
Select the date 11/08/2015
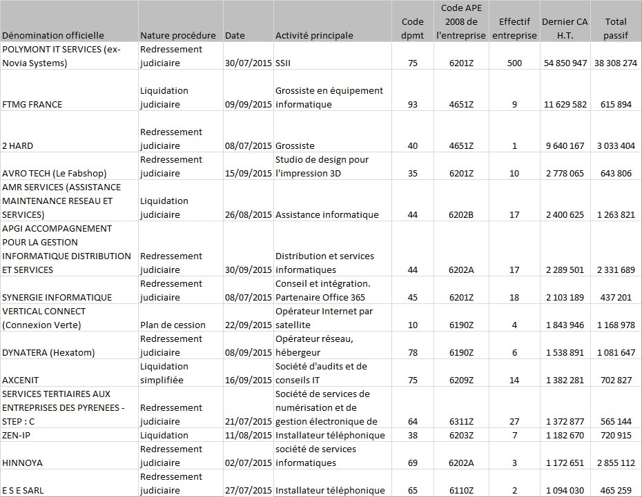pyautogui.click(x=248, y=435)
